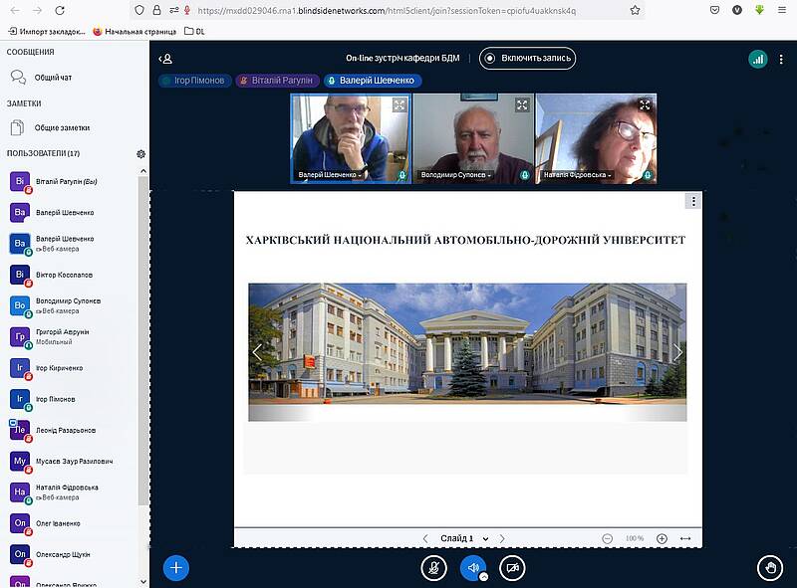Image resolution: width=797 pixels, height=588 pixels.
Task: Toggle the raise hand button
Action: tap(770, 568)
